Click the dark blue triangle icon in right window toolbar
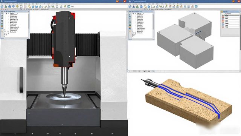This screenshot has width=241, height=136. click(x=134, y=6)
